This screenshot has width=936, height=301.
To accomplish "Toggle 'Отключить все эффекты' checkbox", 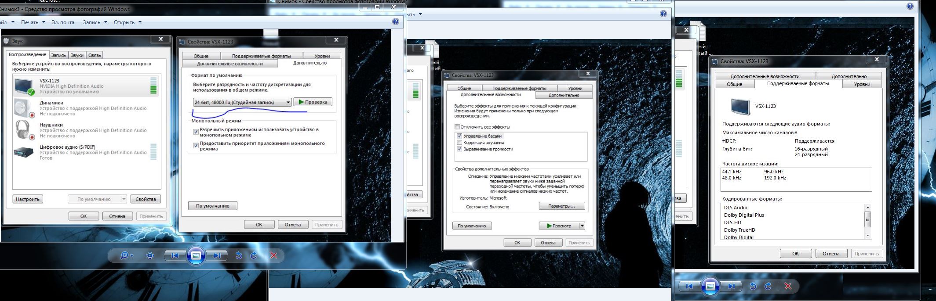I will point(457,127).
